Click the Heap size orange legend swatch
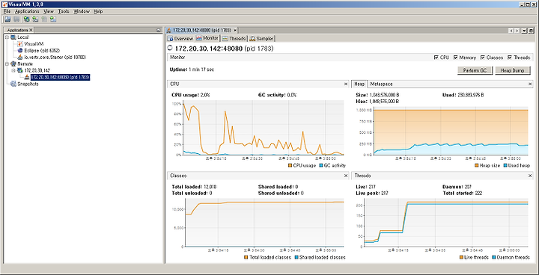This screenshot has height=275, width=539. click(477, 165)
